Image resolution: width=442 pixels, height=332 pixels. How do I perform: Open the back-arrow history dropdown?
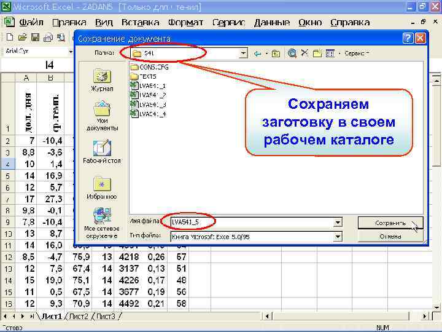point(266,53)
